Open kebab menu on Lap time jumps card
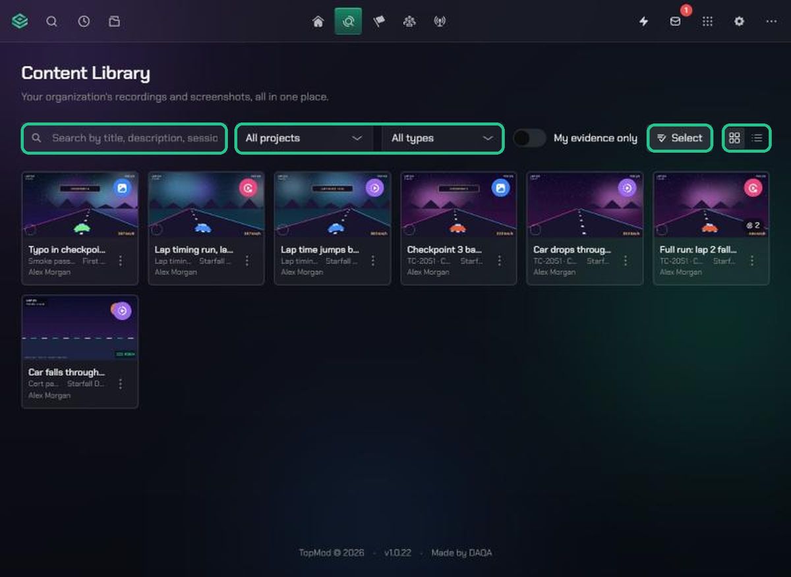 tap(373, 261)
